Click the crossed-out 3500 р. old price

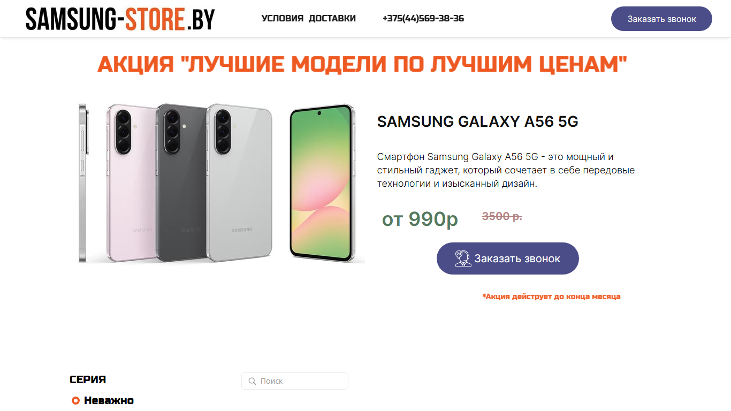tap(502, 217)
